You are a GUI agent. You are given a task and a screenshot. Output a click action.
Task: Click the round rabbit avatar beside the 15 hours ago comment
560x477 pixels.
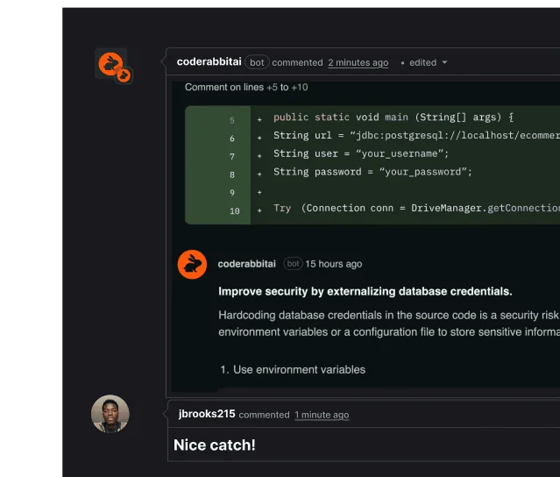[x=192, y=265]
